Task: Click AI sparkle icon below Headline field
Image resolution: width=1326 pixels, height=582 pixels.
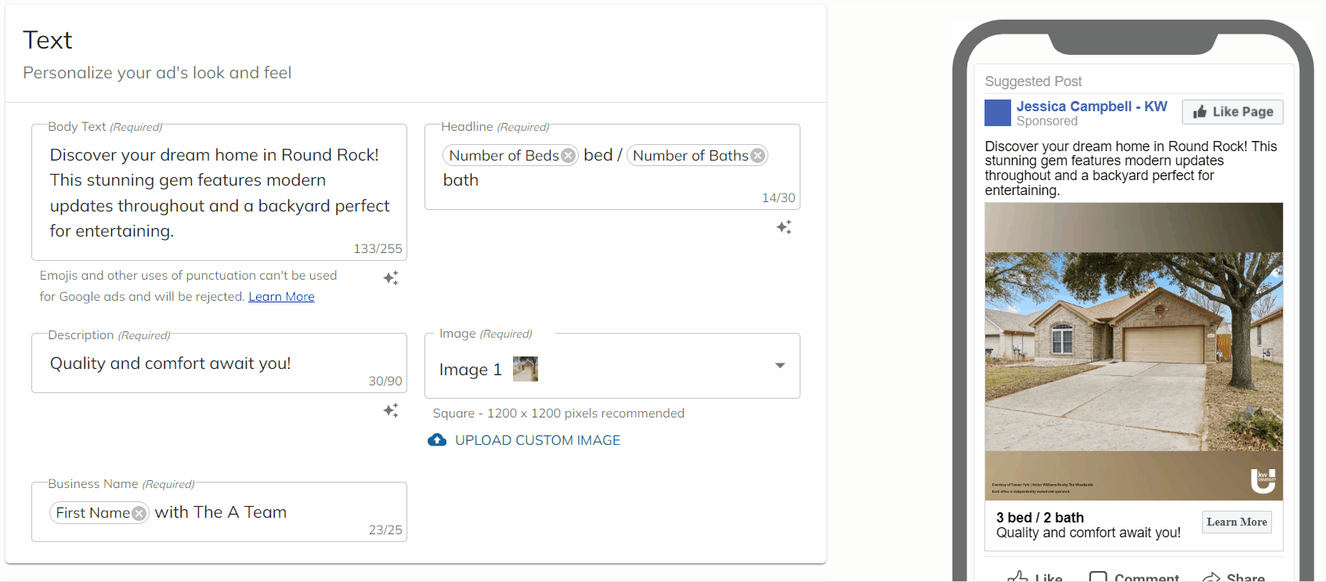Action: (784, 227)
